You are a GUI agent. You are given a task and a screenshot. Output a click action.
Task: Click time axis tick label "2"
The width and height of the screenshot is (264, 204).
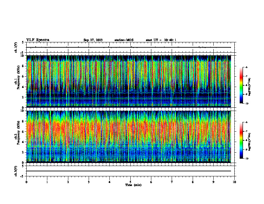tap(68, 182)
